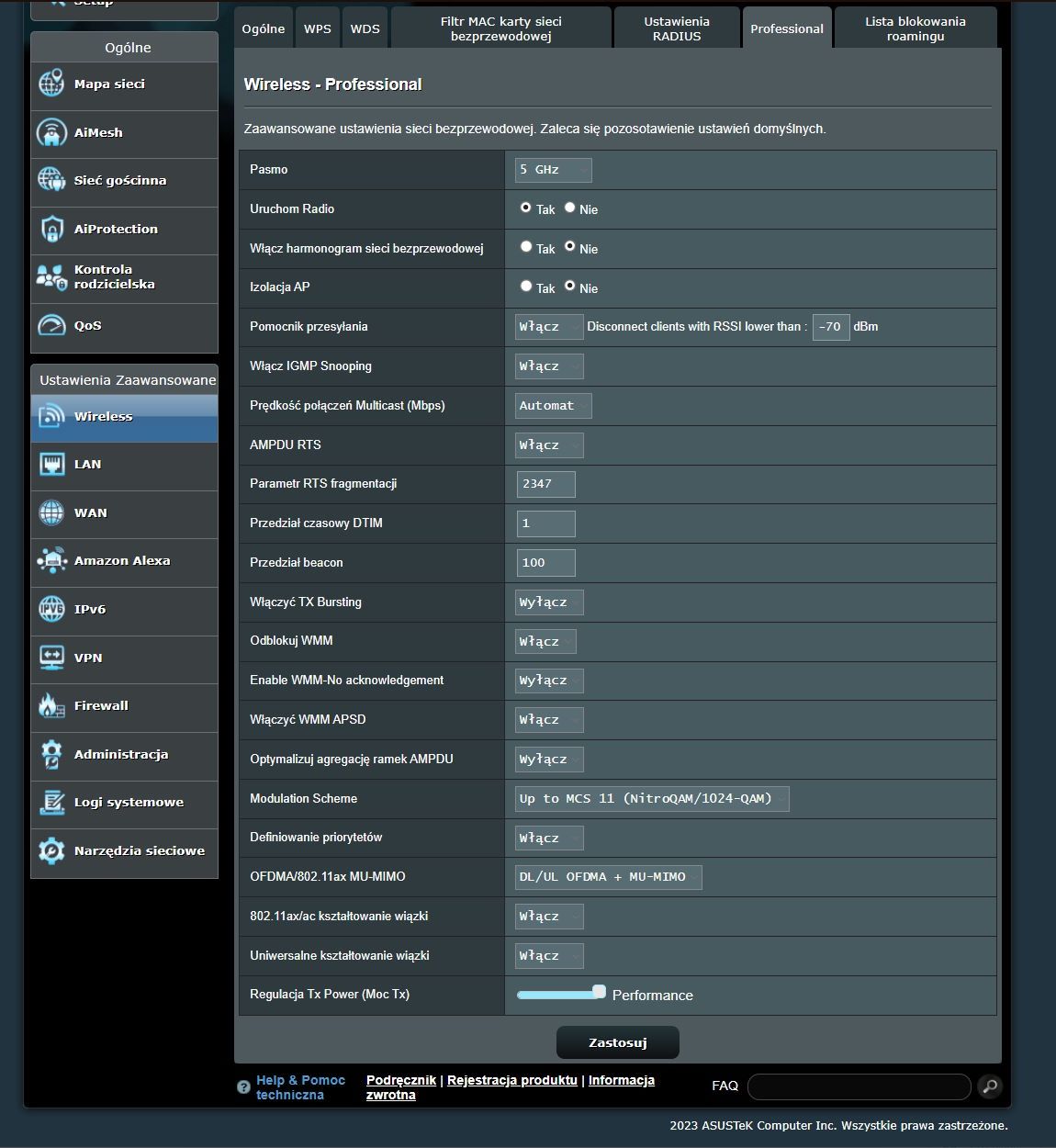This screenshot has width=1056, height=1148.
Task: Click the Zastosuj button
Action: (x=618, y=1042)
